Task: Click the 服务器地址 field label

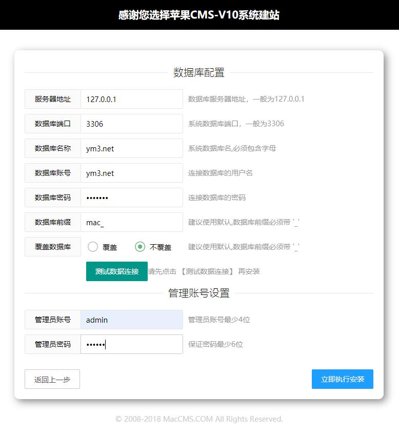Action: [x=53, y=99]
